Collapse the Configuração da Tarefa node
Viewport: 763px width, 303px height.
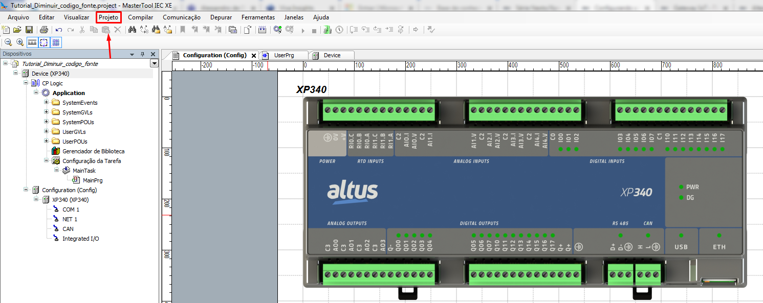click(47, 161)
